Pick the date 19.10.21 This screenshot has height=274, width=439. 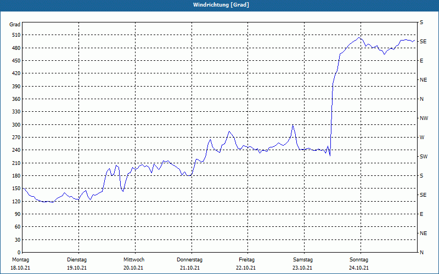[x=77, y=268]
